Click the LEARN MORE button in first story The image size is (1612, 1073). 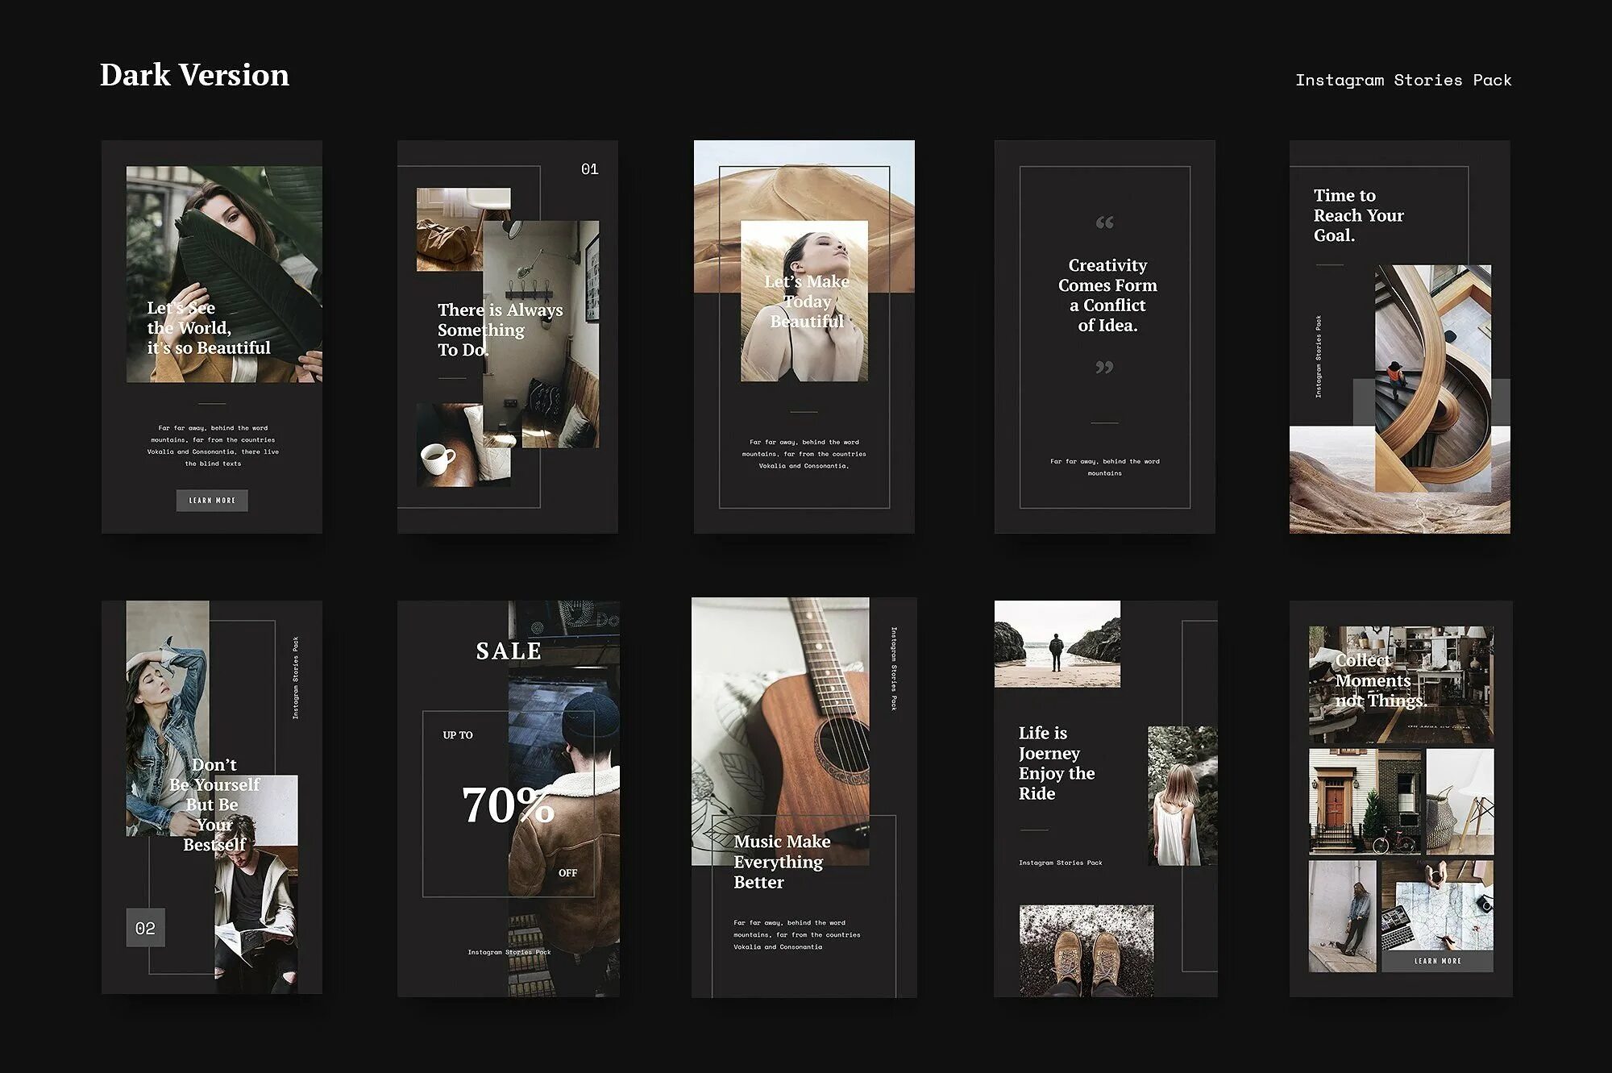click(x=212, y=501)
